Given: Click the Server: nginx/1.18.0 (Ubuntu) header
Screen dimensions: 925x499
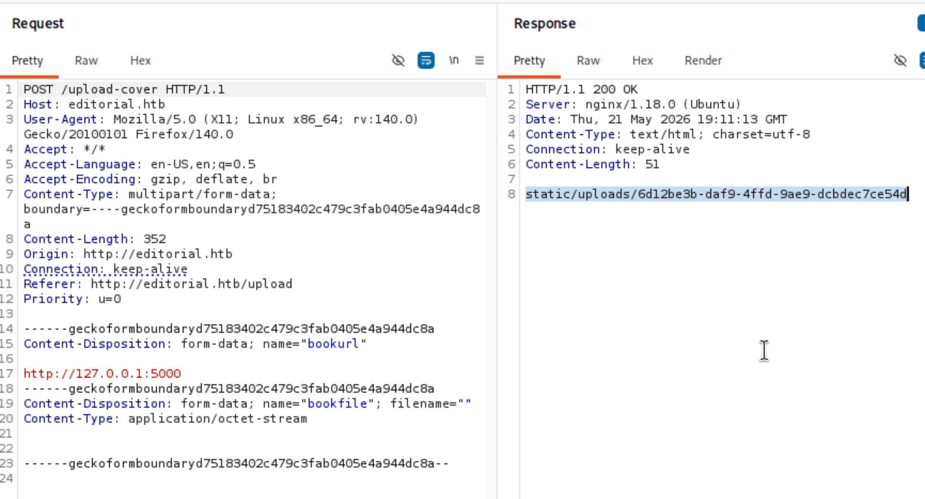Looking at the screenshot, I should [633, 104].
